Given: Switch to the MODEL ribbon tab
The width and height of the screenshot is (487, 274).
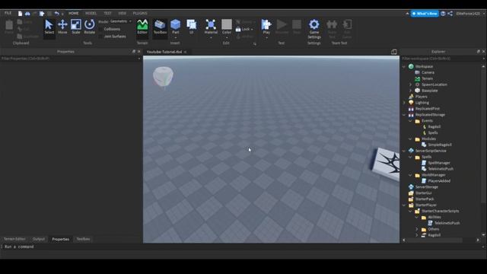Looking at the screenshot, I should [x=91, y=14].
